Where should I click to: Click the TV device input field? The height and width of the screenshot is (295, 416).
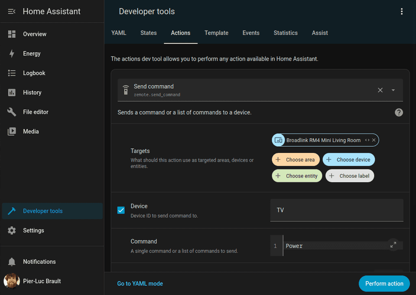click(337, 210)
